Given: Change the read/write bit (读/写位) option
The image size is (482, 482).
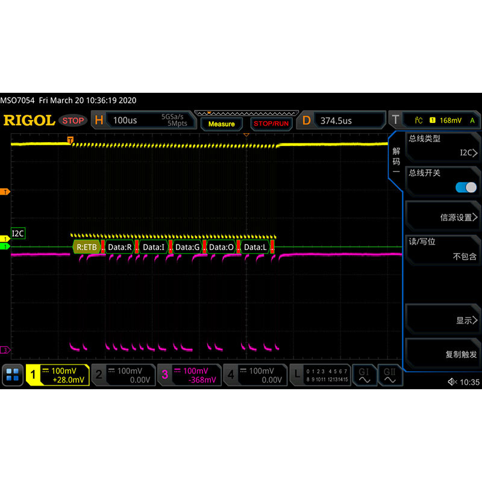Looking at the screenshot, I should (443, 249).
